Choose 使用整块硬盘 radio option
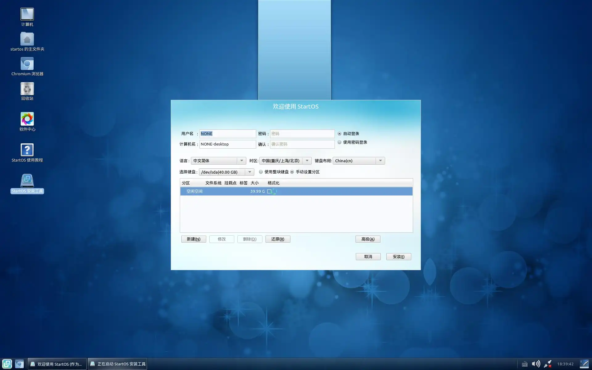Viewport: 592px width, 370px height. (x=261, y=172)
